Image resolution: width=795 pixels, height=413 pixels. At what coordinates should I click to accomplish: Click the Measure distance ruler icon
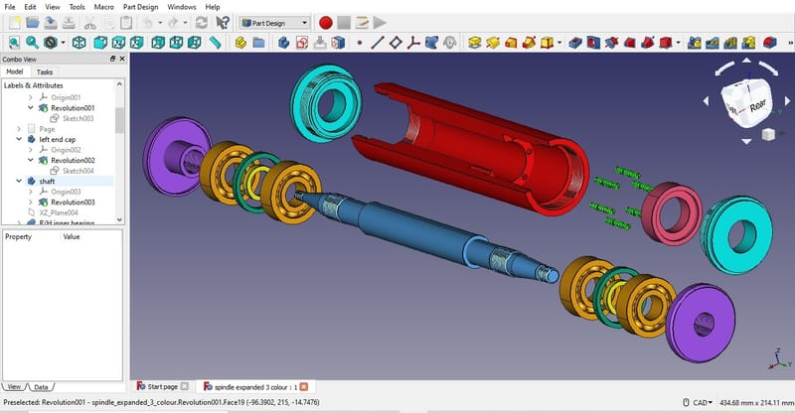pos(216,43)
